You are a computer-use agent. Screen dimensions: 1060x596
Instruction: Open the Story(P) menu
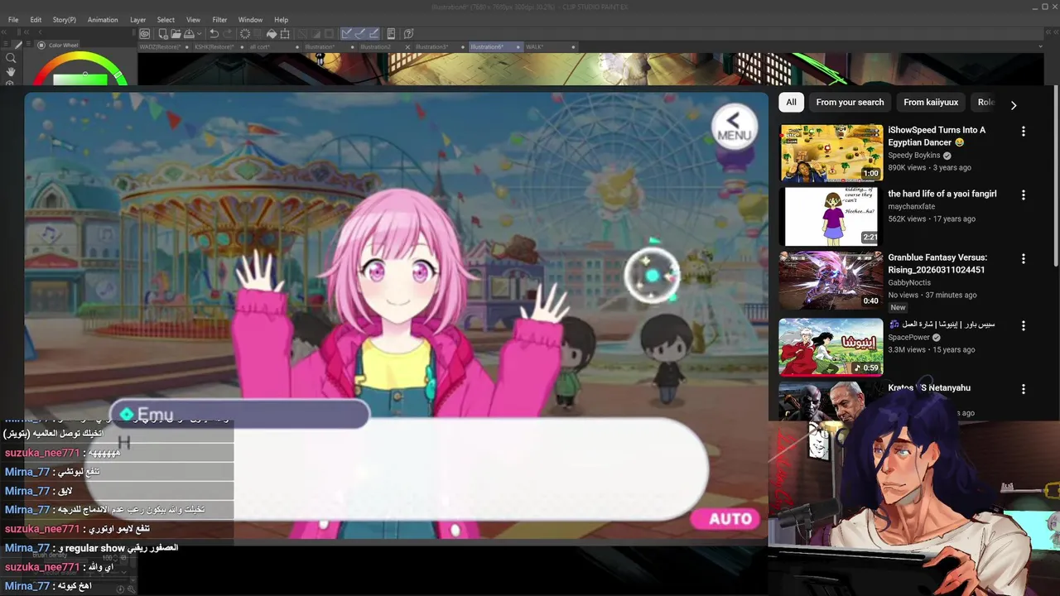click(65, 20)
